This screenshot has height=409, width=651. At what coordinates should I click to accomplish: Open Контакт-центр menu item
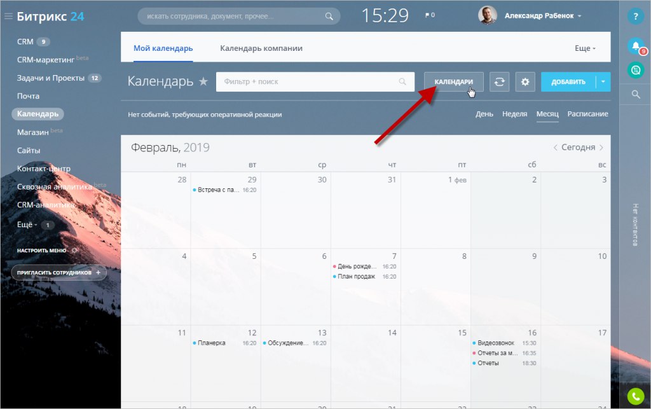44,169
